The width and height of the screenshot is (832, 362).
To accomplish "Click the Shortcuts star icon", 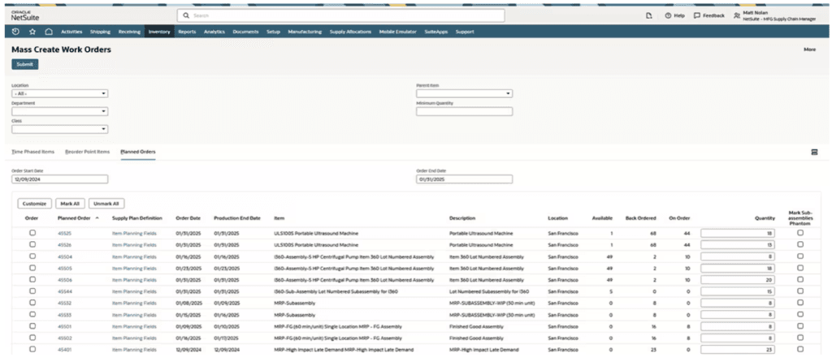I will point(32,32).
